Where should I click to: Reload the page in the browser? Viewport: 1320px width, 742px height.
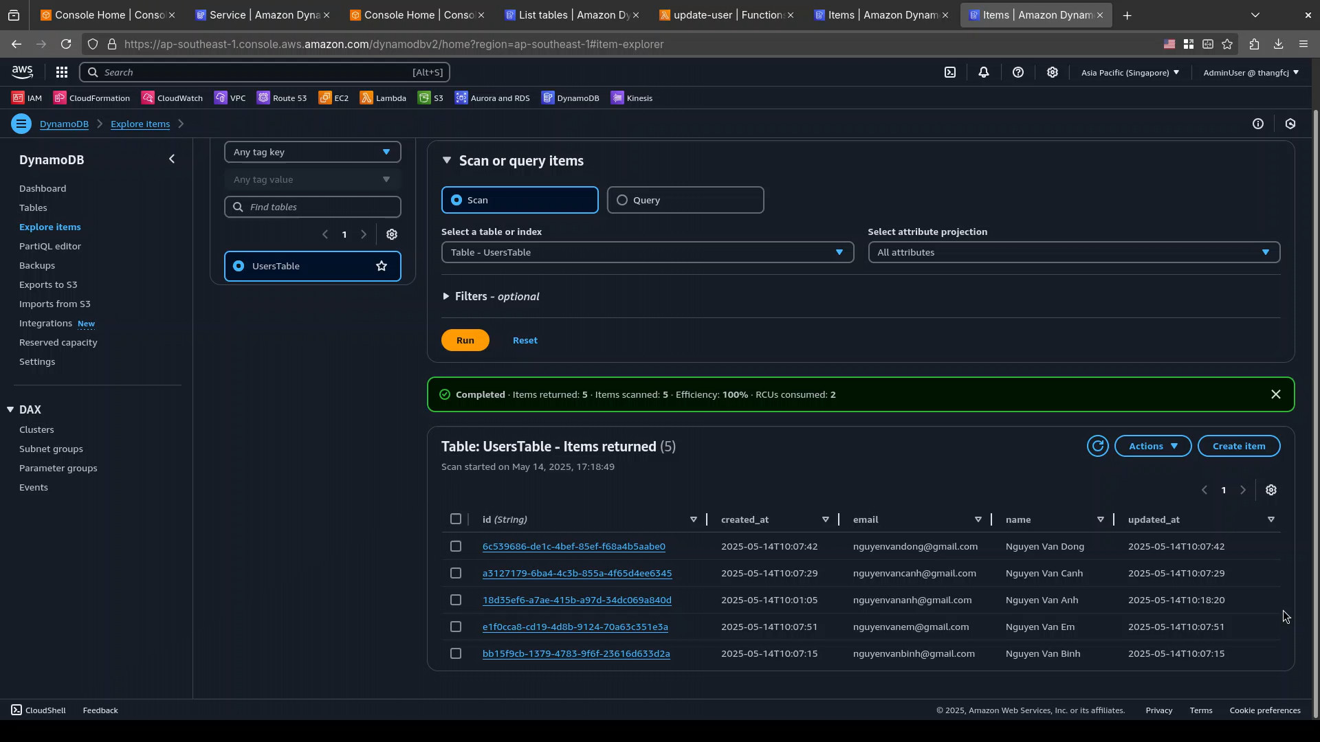click(x=66, y=44)
